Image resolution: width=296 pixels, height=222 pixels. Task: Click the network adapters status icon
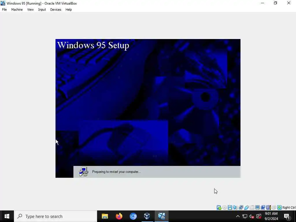coord(241,208)
